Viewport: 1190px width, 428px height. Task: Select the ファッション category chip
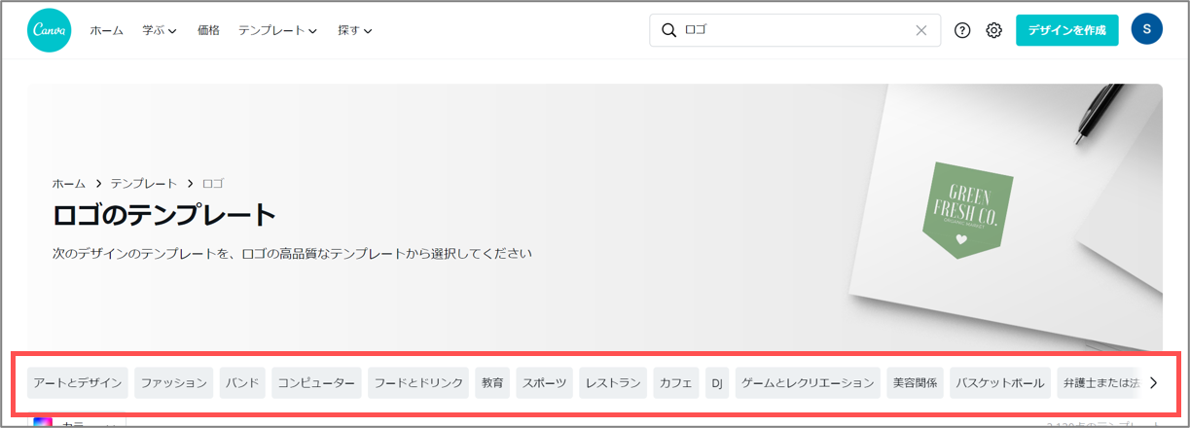(x=174, y=383)
